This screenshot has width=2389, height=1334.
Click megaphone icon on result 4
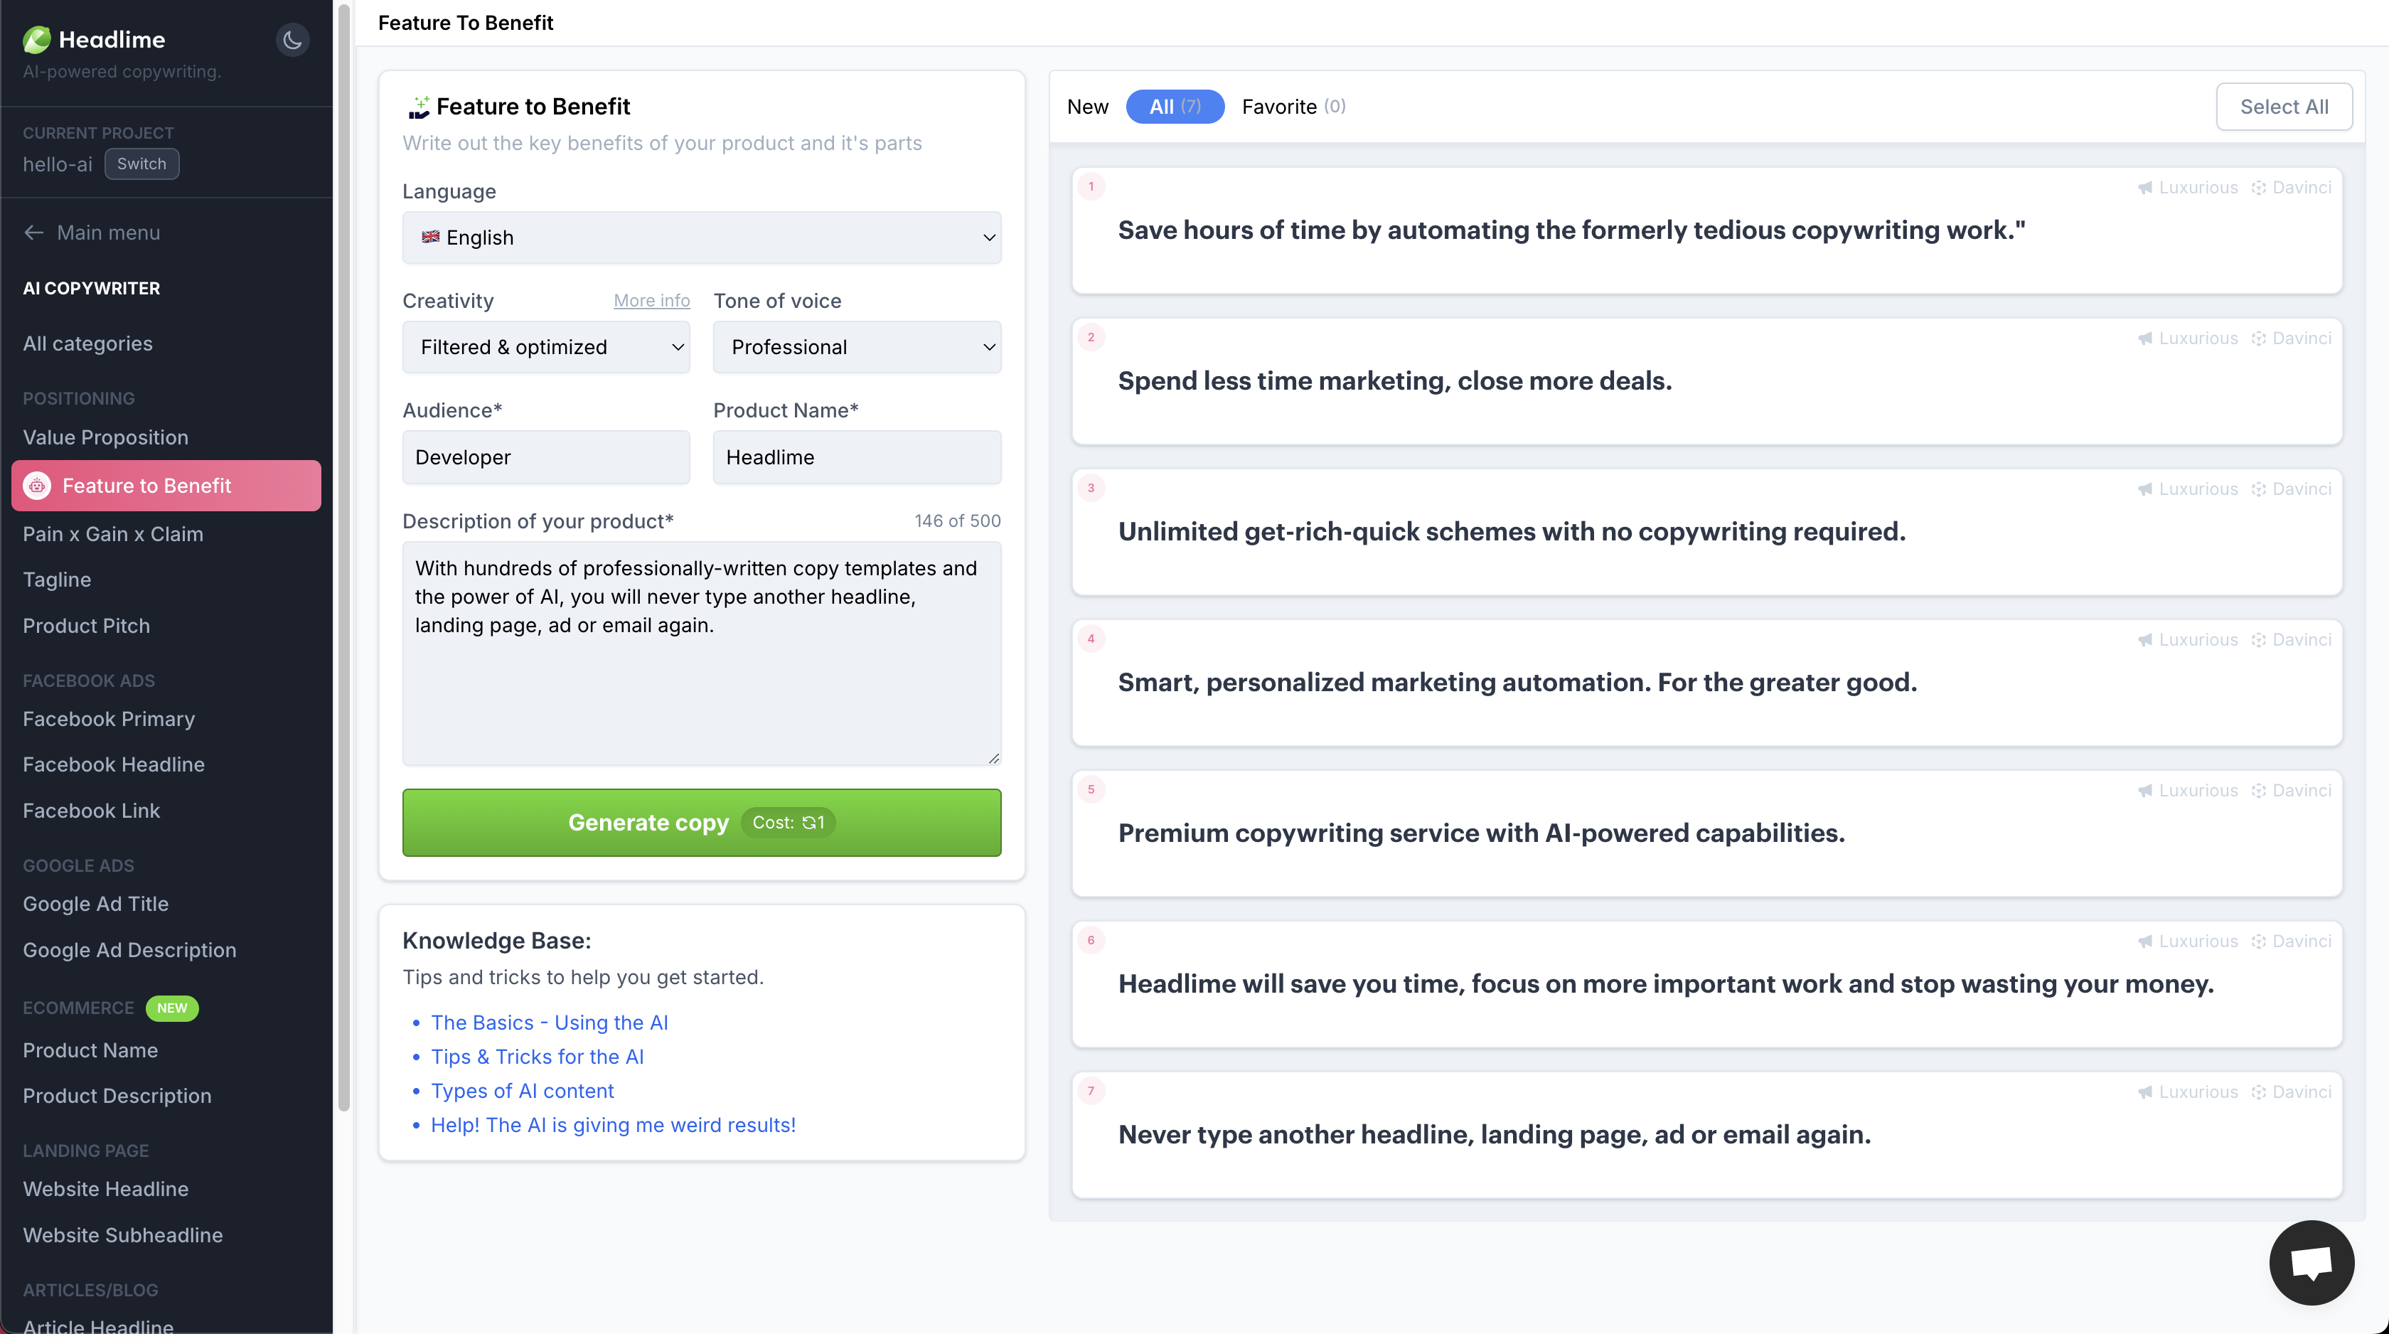coord(2144,640)
